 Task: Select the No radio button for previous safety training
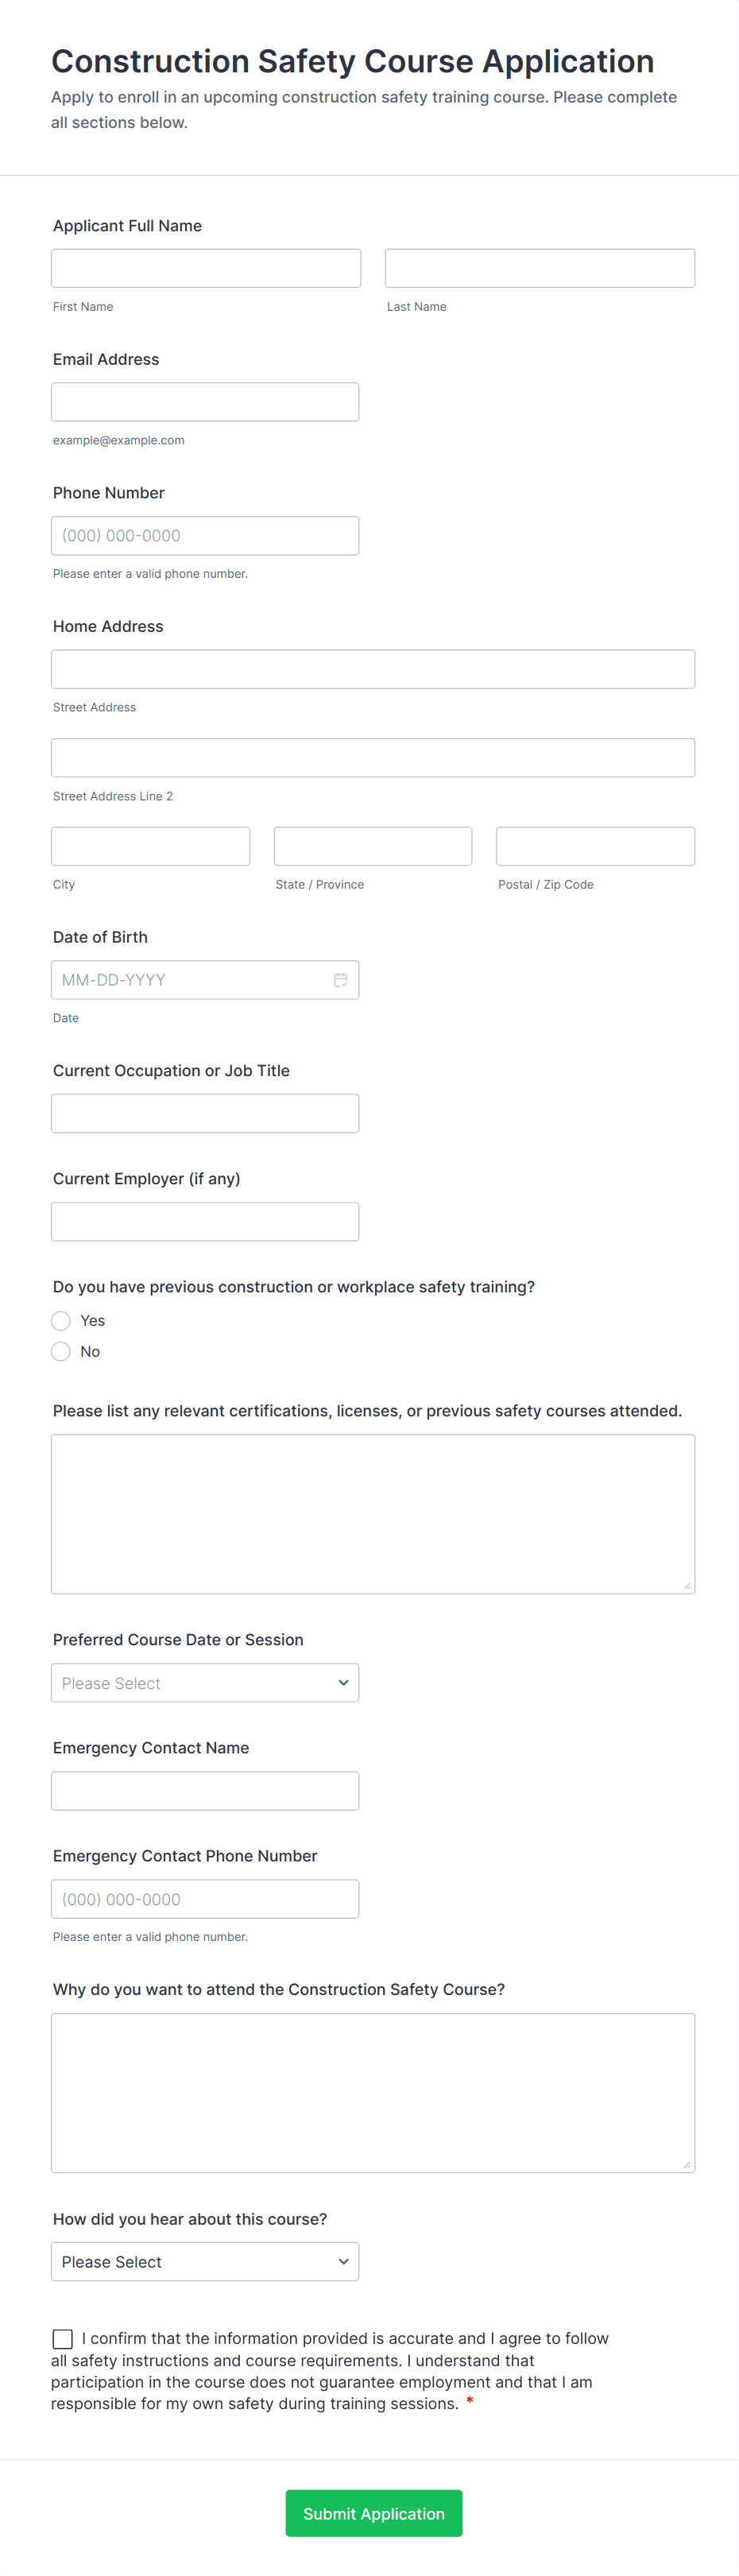(x=60, y=1351)
